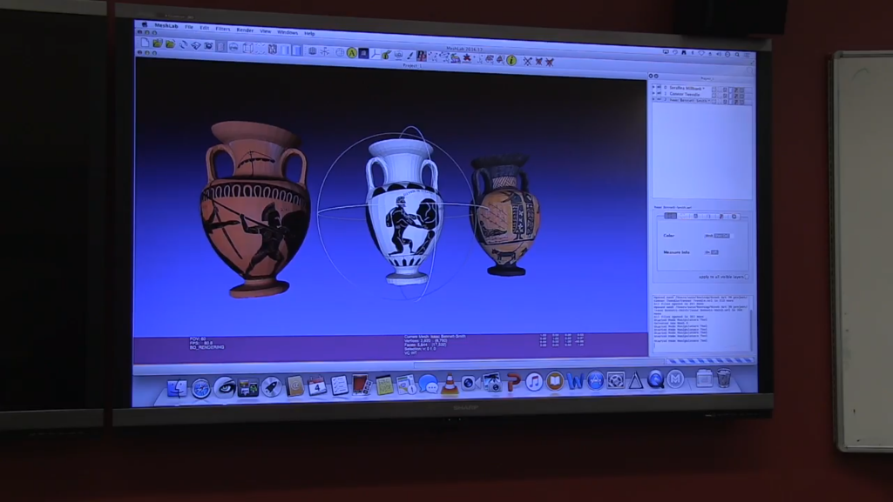Toggle visibility eye of layer 1 Connor Tweedie
This screenshot has height=502, width=893.
tap(659, 94)
